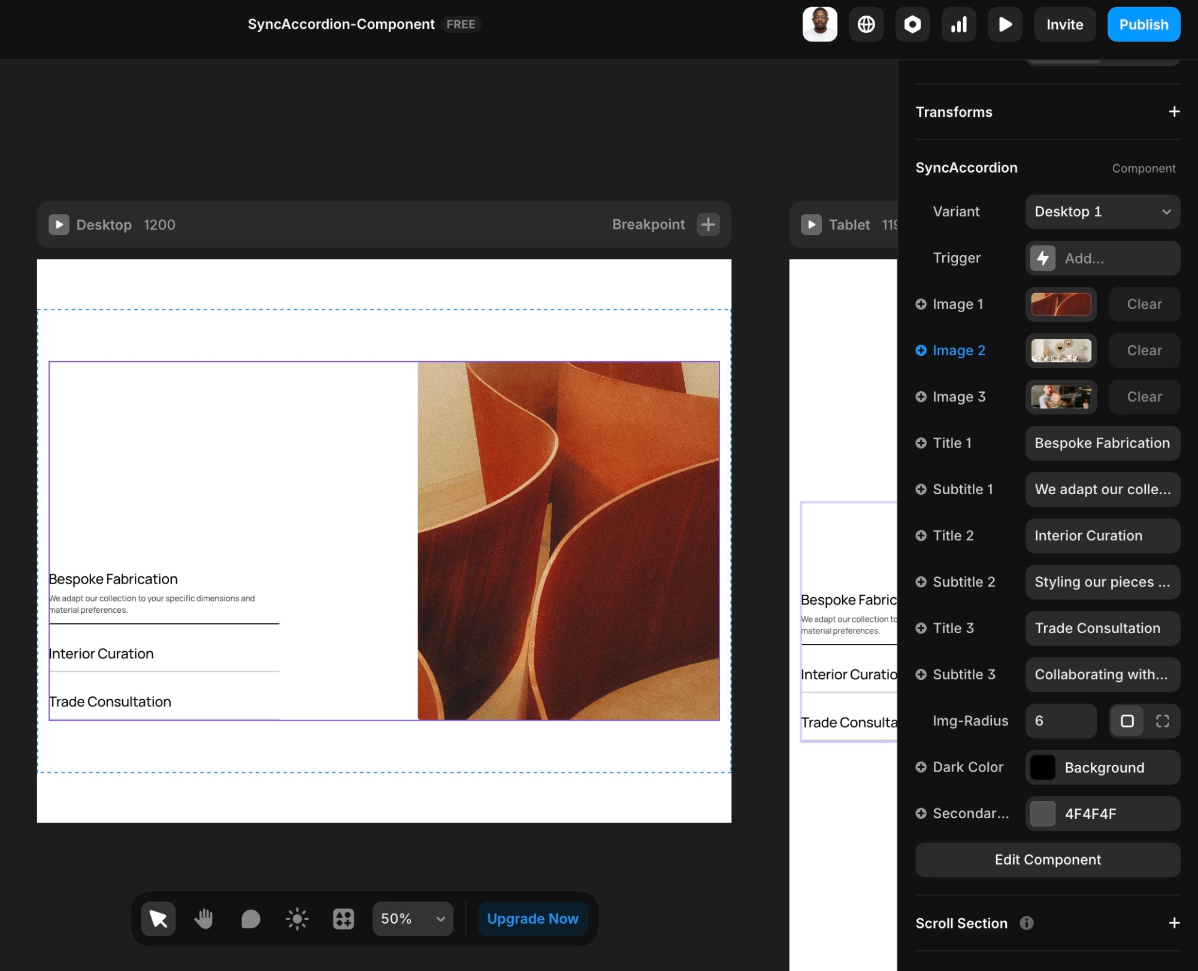
Task: Click the Trigger lightning bolt icon
Action: (x=1043, y=258)
